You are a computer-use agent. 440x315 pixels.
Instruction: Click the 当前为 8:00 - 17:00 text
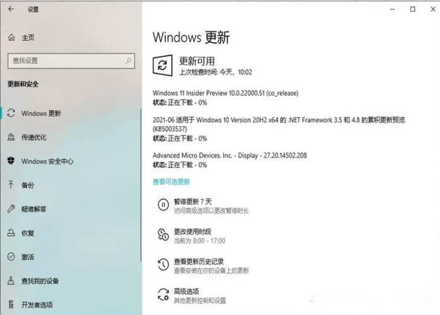point(200,241)
